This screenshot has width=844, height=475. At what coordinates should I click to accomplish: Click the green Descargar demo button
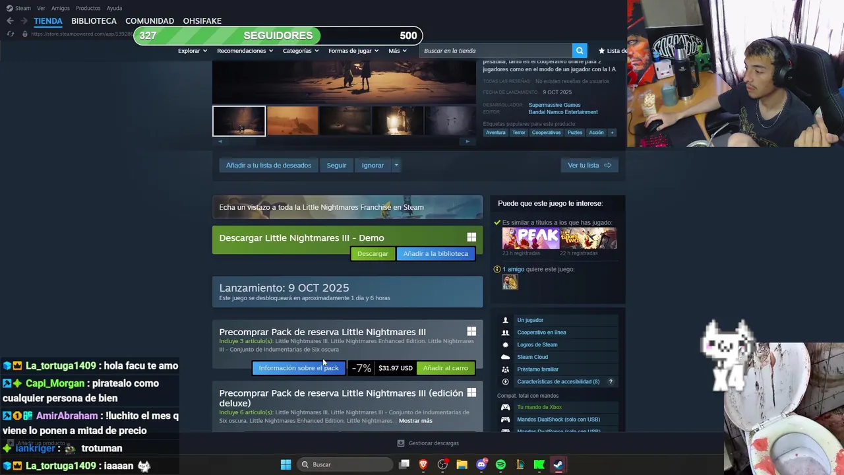pos(373,254)
